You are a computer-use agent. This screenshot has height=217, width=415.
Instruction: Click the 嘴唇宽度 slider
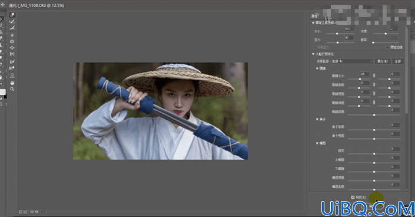pyautogui.click(x=374, y=180)
